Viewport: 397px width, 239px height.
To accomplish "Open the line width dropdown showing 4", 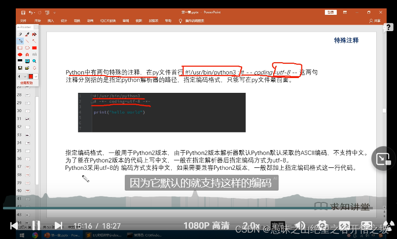I will (22, 76).
